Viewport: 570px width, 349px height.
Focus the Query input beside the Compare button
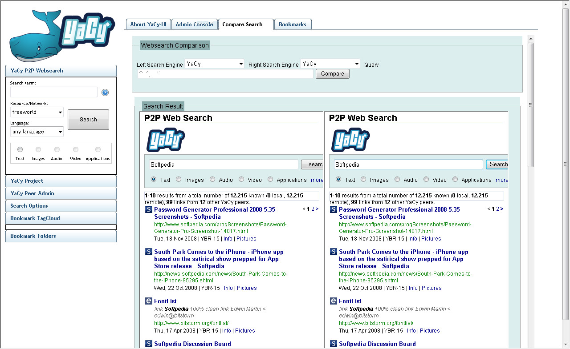point(225,74)
